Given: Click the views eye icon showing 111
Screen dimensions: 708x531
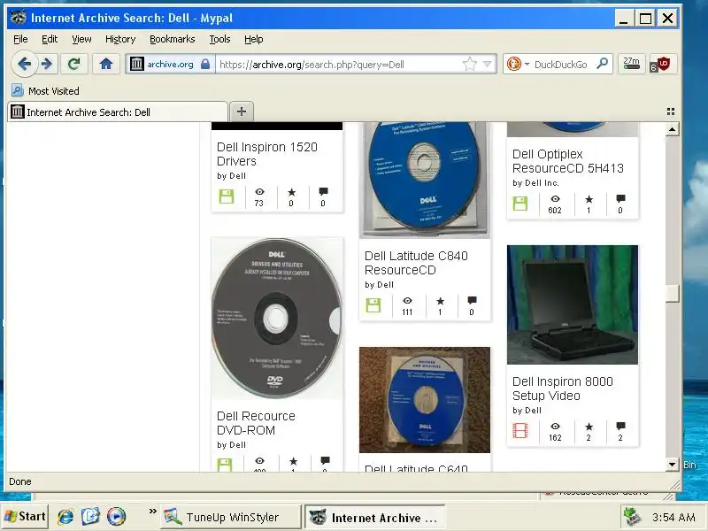Looking at the screenshot, I should (x=407, y=301).
